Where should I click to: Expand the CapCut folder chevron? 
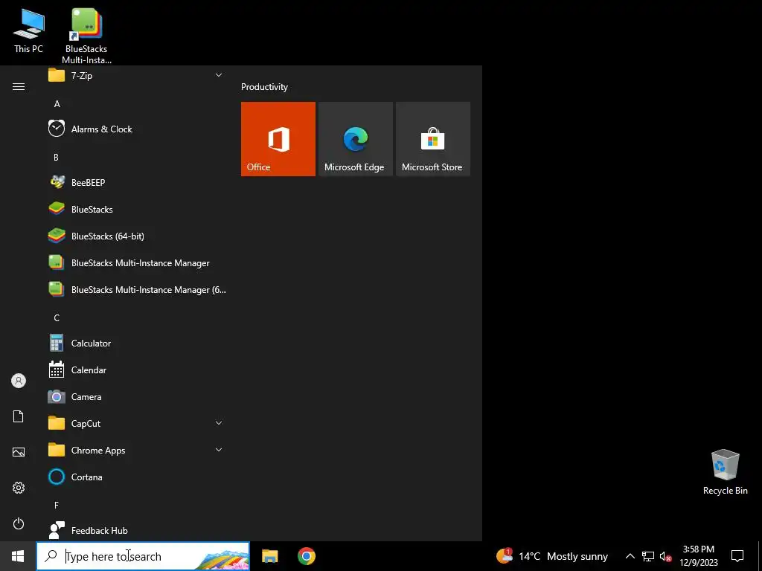click(x=219, y=423)
